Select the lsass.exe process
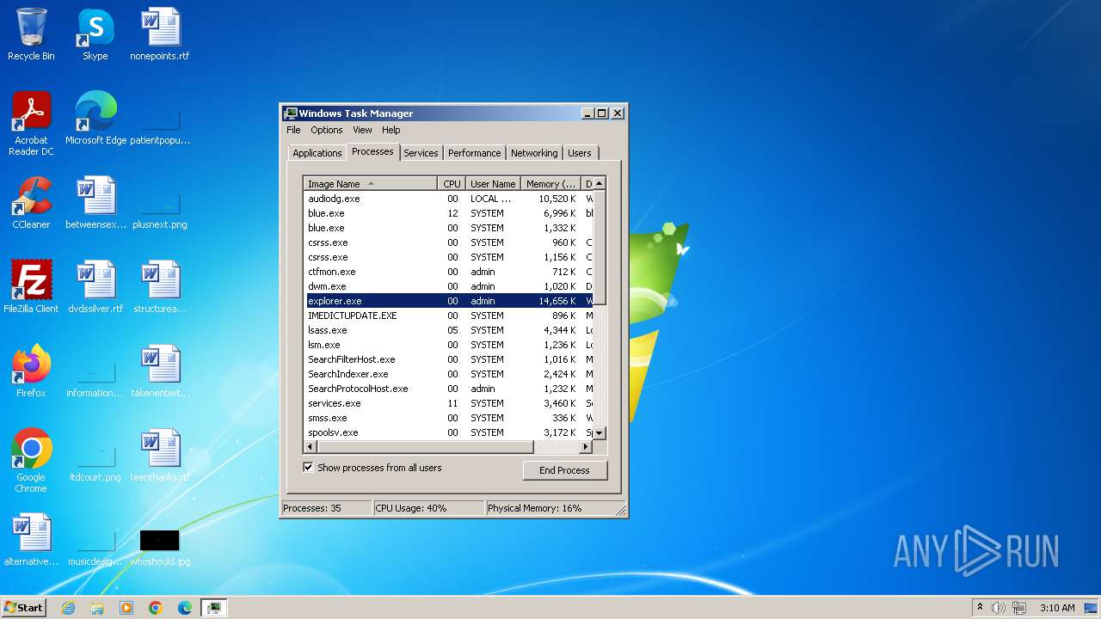 point(450,330)
